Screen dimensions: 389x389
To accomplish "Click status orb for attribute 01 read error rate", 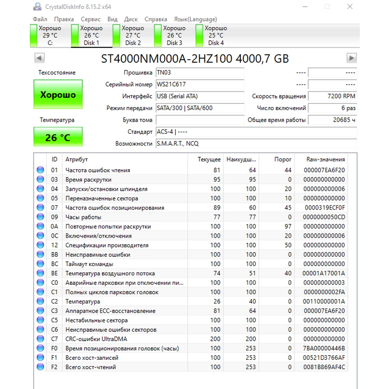I will [x=40, y=170].
